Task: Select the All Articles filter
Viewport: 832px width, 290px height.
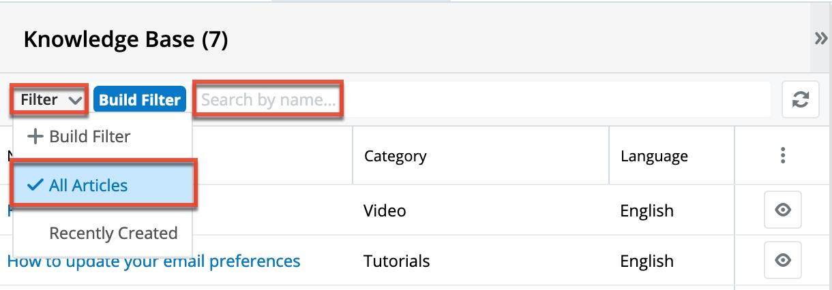Action: (88, 185)
